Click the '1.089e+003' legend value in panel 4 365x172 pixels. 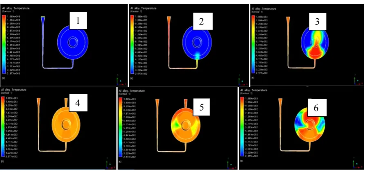[11, 98]
